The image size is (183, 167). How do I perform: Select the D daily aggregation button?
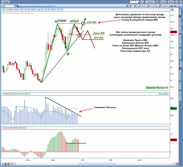click(x=135, y=6)
